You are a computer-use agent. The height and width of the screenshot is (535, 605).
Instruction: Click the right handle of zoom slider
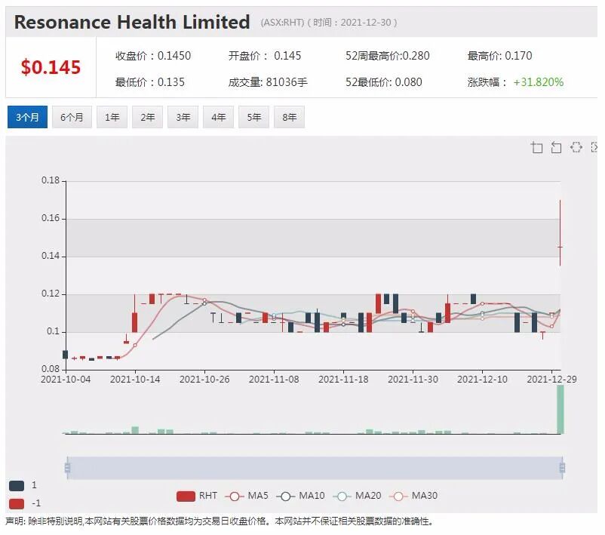(x=562, y=468)
